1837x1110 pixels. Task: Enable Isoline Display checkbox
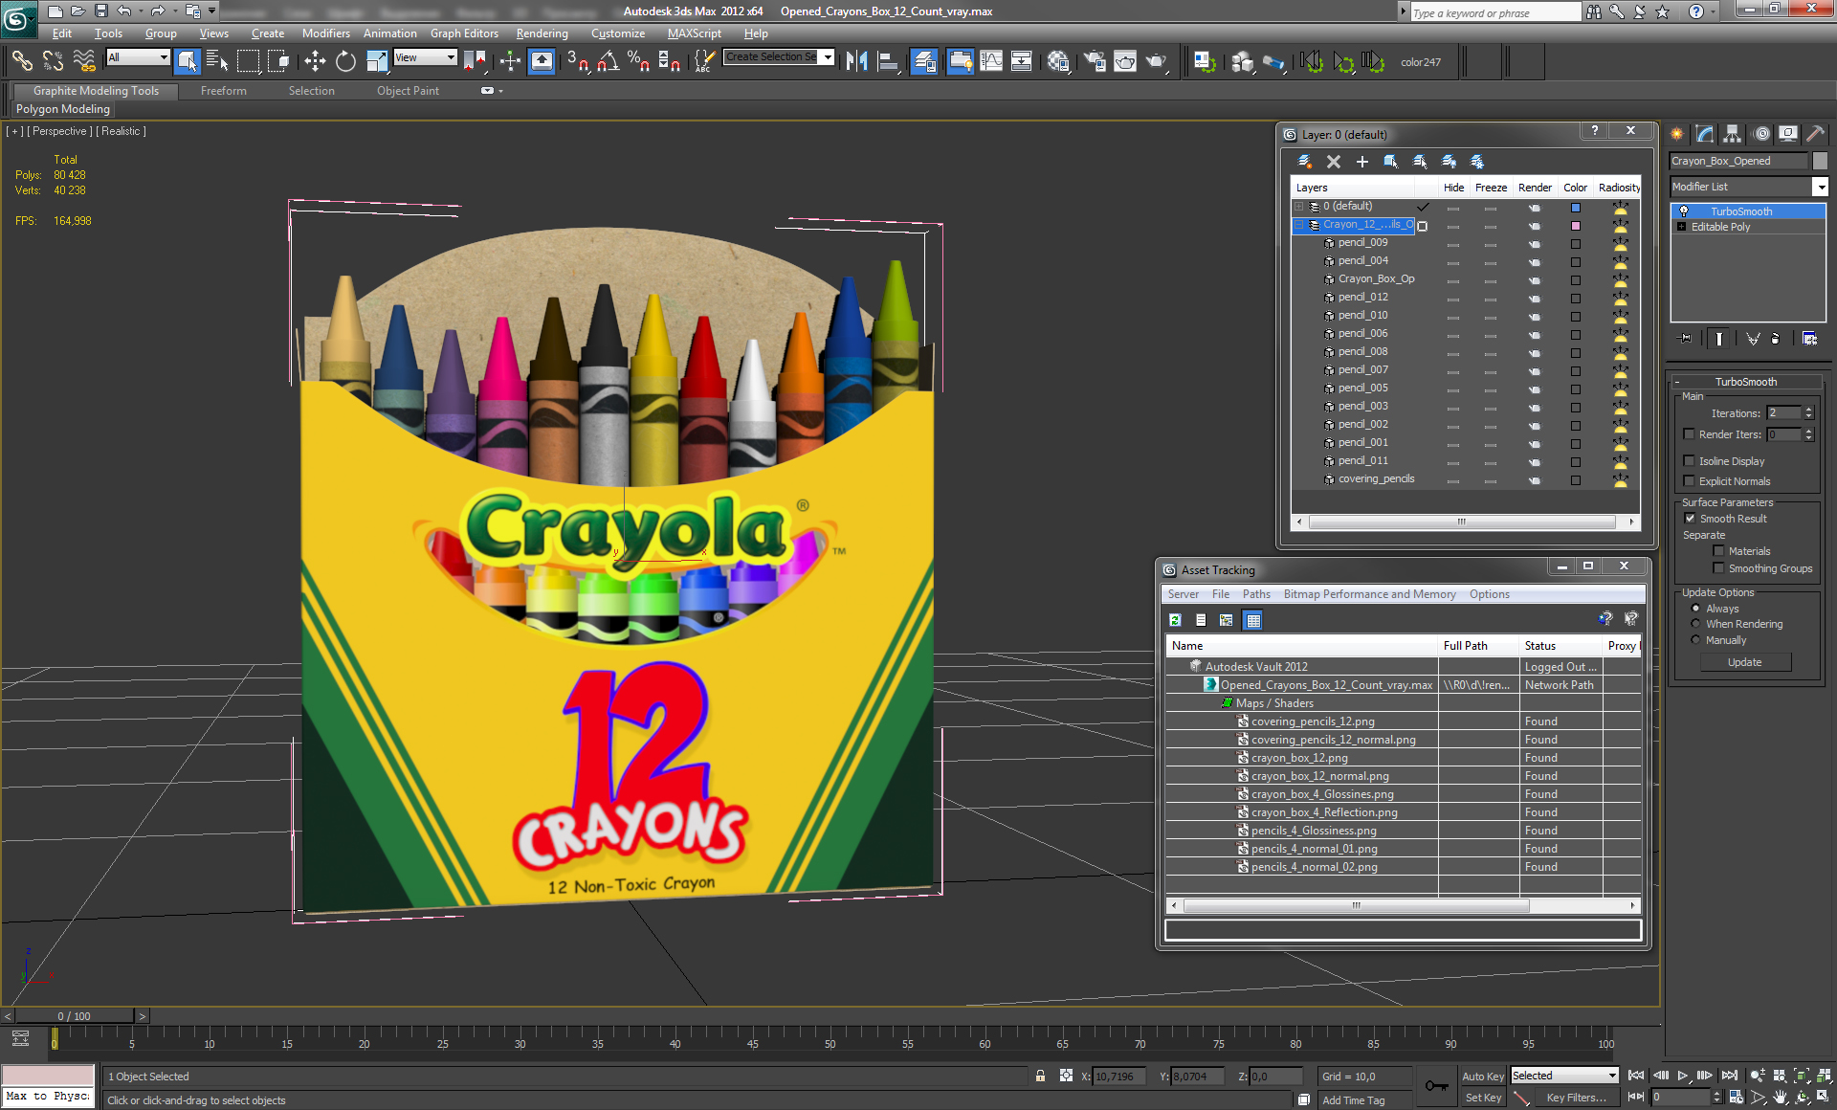click(1689, 461)
